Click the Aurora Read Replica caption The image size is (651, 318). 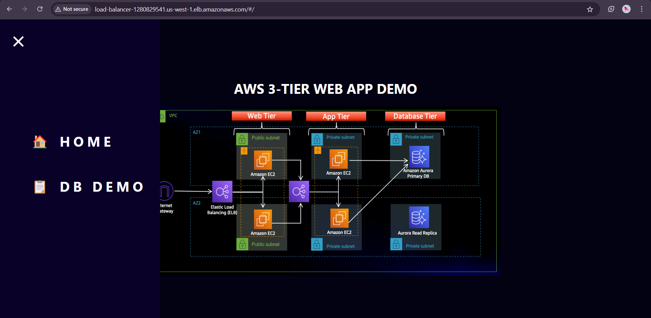417,233
